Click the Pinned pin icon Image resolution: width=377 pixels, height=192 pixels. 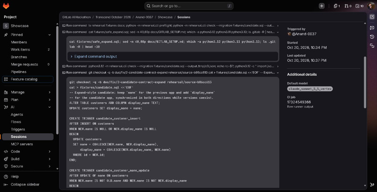pyautogui.click(x=6, y=35)
